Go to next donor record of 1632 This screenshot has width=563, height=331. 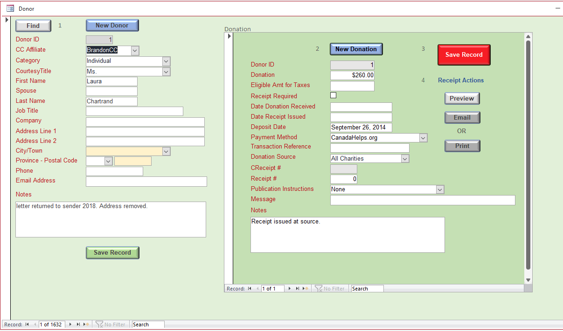(x=70, y=324)
